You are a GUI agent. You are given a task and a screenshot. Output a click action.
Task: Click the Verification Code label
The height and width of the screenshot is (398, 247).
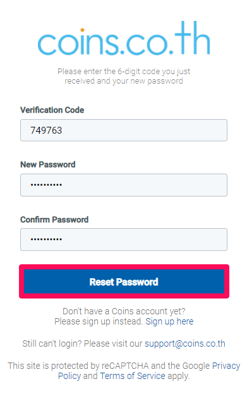click(x=52, y=110)
